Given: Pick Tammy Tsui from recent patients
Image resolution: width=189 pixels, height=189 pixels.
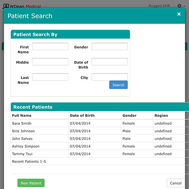Looking at the screenshot, I should point(98,154).
